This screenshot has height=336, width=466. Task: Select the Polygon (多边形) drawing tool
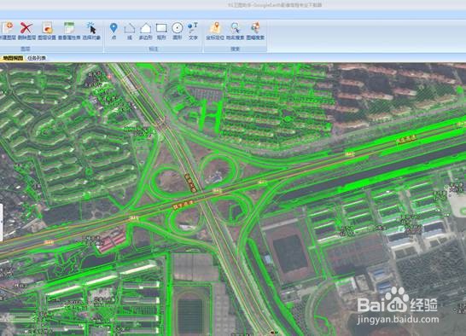click(x=145, y=31)
